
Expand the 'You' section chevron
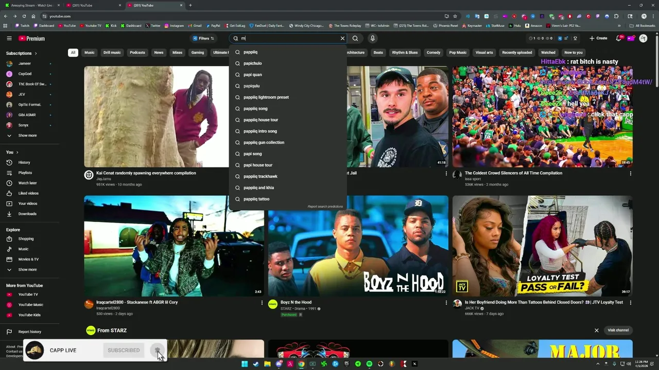(x=17, y=153)
